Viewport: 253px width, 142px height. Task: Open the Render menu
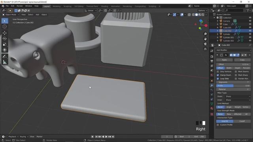point(20,6)
